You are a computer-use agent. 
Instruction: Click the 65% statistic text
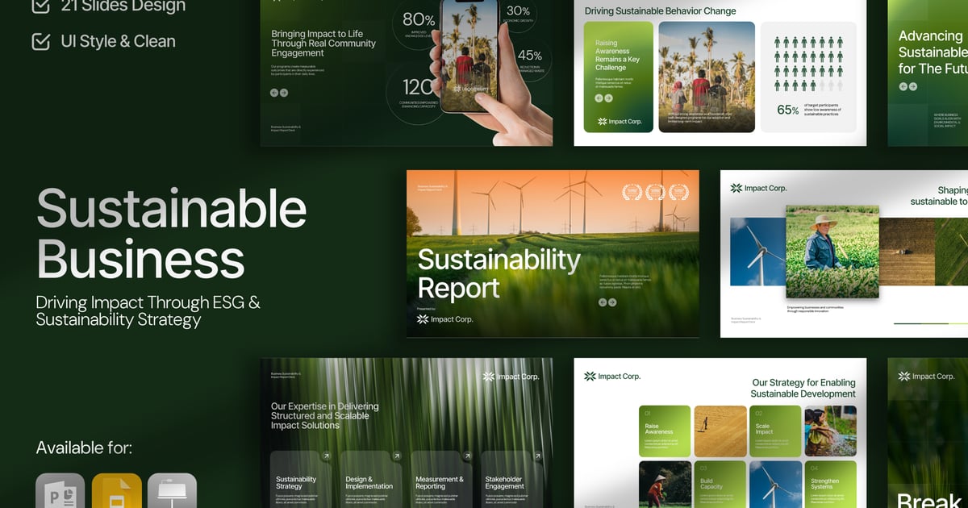788,110
